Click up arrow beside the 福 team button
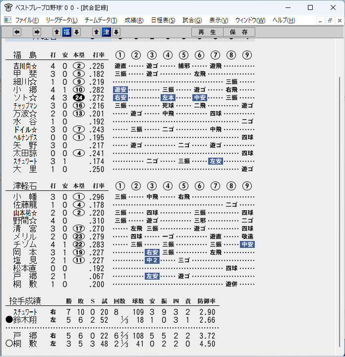This screenshot has width=345, height=357. tap(57, 32)
